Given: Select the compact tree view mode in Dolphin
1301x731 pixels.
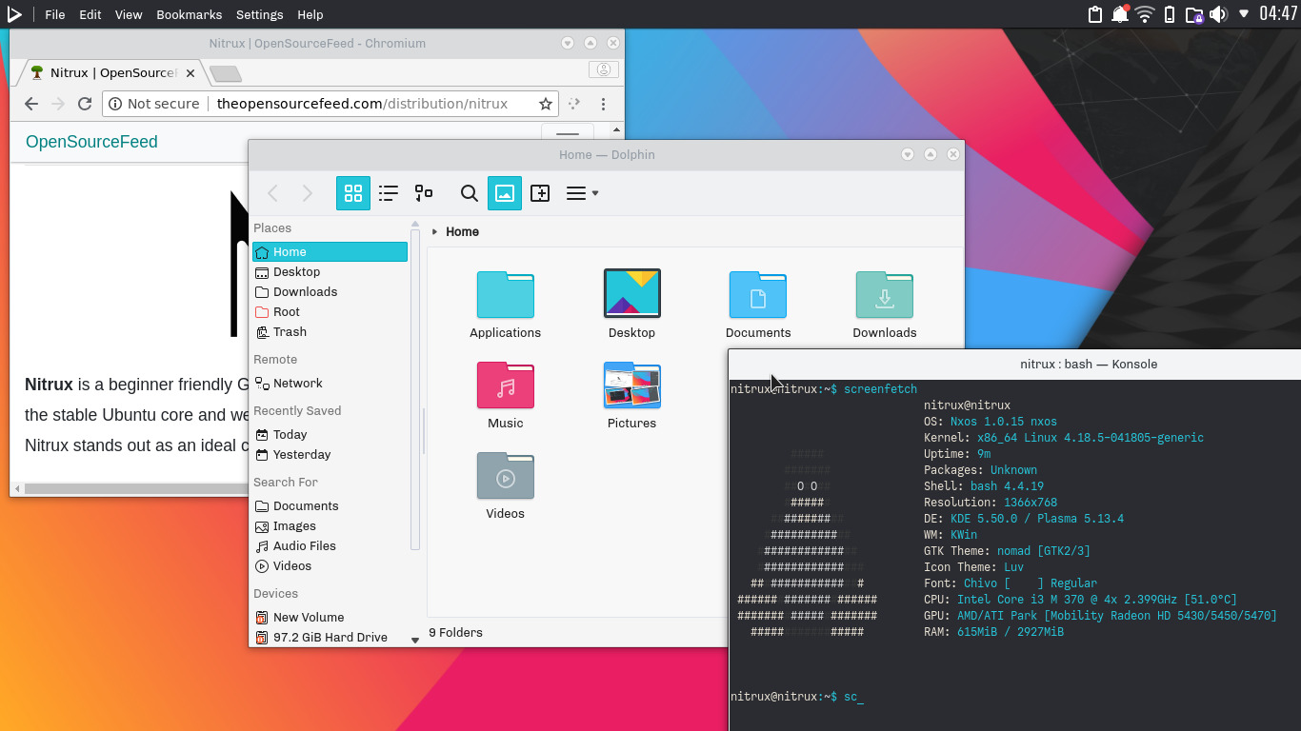Looking at the screenshot, I should point(424,192).
